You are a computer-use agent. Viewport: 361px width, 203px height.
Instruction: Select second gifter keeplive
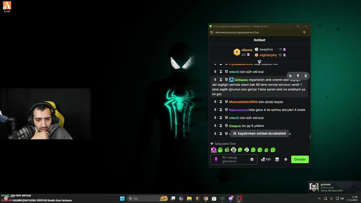(266, 49)
